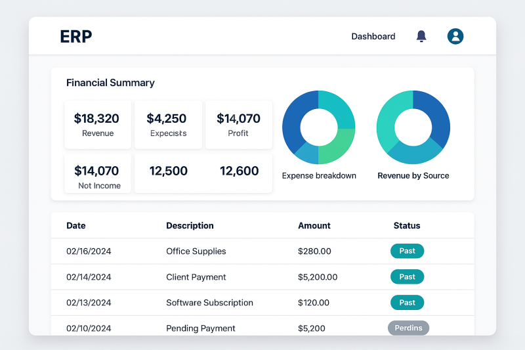Select the $14,070 Not Income card
The image size is (525, 350).
pyautogui.click(x=97, y=175)
